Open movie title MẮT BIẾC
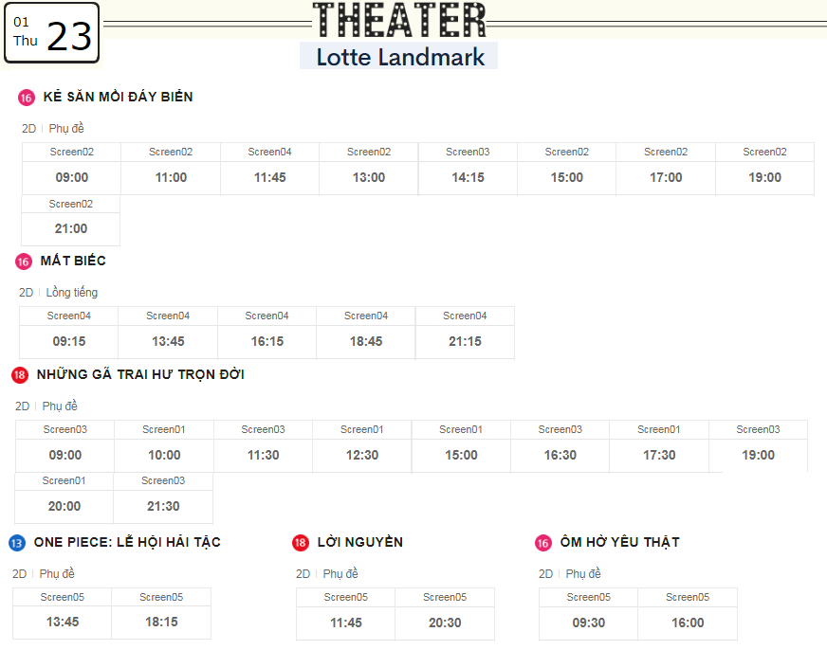Viewport: 827px width, 650px height. 73,261
